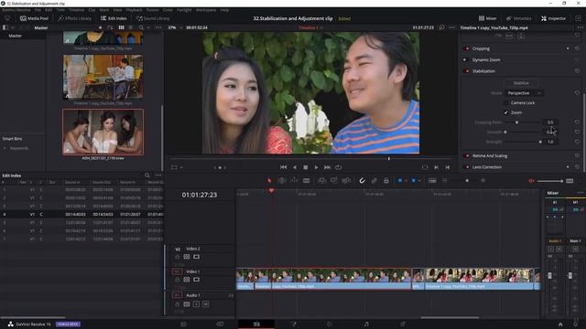This screenshot has width=586, height=329.
Task: Play the clip in reverse
Action: 295,167
